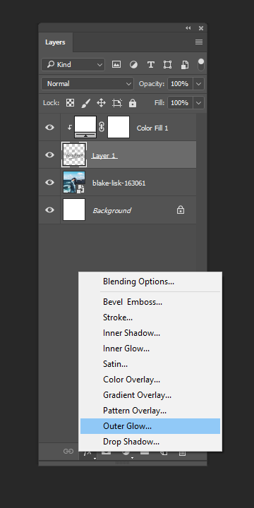The height and width of the screenshot is (508, 254).
Task: Click the Color Fill 1 name
Action: coord(152,128)
